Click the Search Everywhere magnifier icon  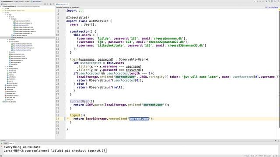coord(278,1)
